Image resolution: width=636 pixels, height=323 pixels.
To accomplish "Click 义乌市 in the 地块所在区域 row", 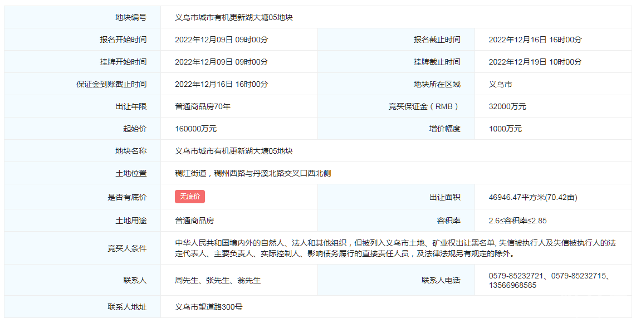I will coord(500,84).
